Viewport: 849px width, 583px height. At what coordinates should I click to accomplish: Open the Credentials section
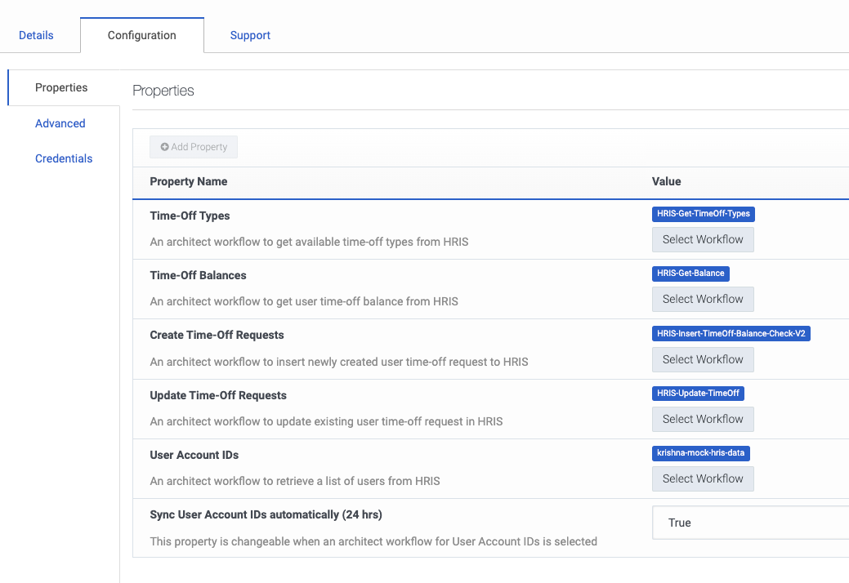[x=64, y=158]
